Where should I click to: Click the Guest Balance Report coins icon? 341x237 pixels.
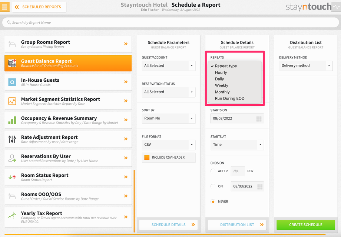coord(12,63)
